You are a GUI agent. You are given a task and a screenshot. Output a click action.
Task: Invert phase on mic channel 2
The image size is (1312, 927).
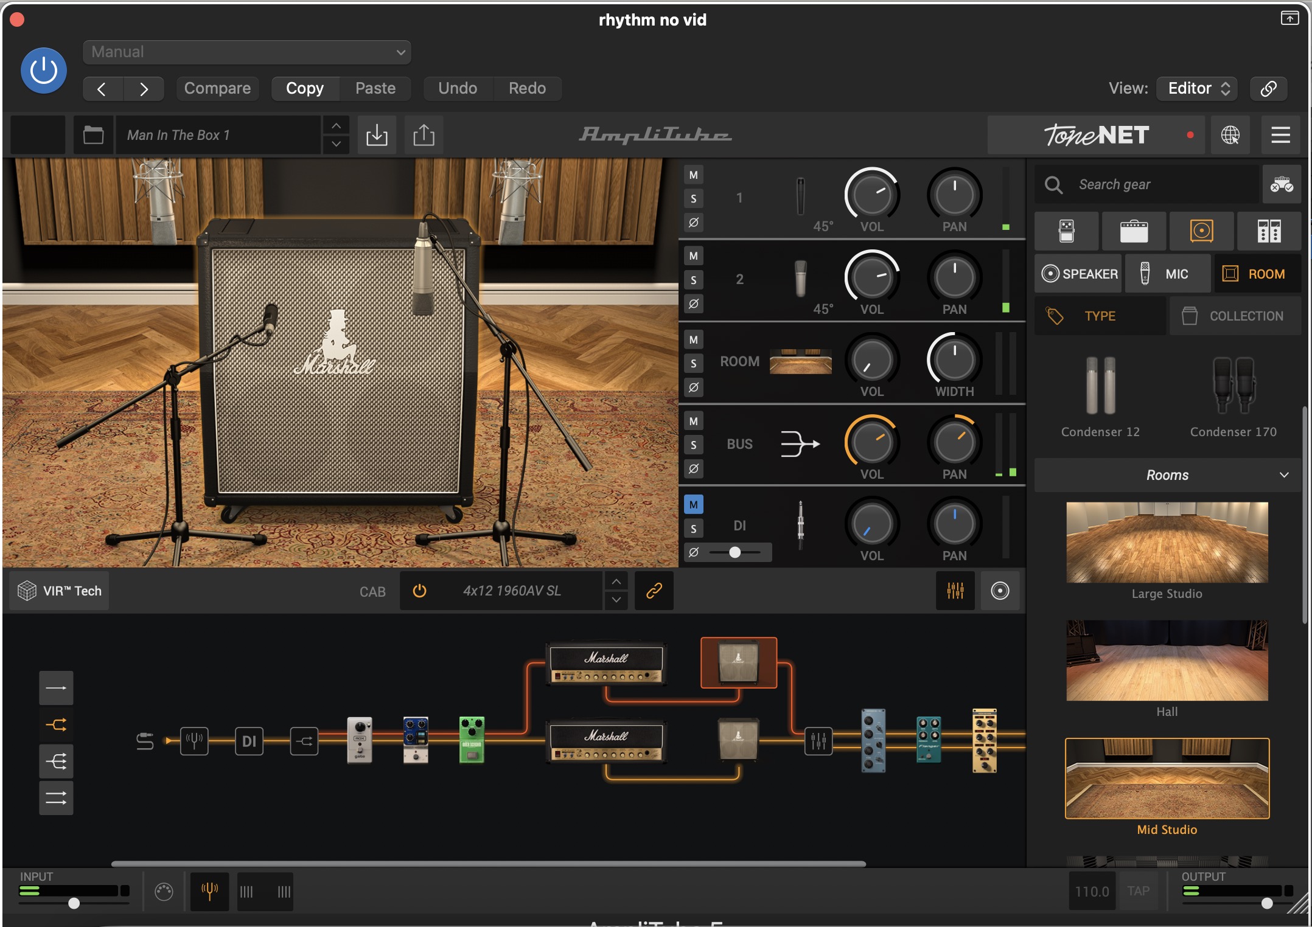click(694, 304)
